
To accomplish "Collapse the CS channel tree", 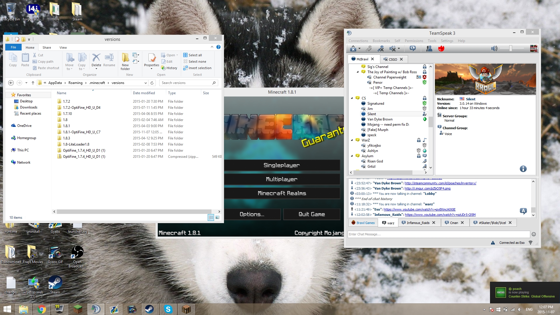I will [352, 98].
